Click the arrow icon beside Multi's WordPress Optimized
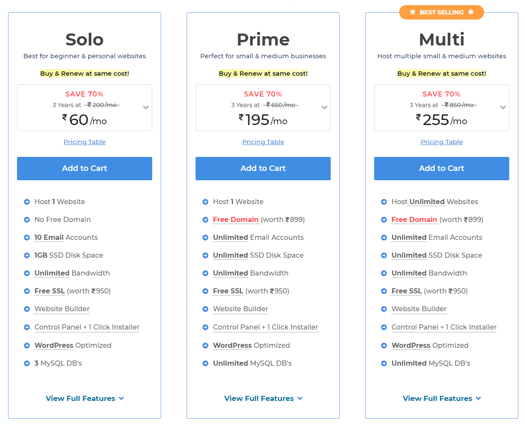This screenshot has height=429, width=525. tap(384, 346)
